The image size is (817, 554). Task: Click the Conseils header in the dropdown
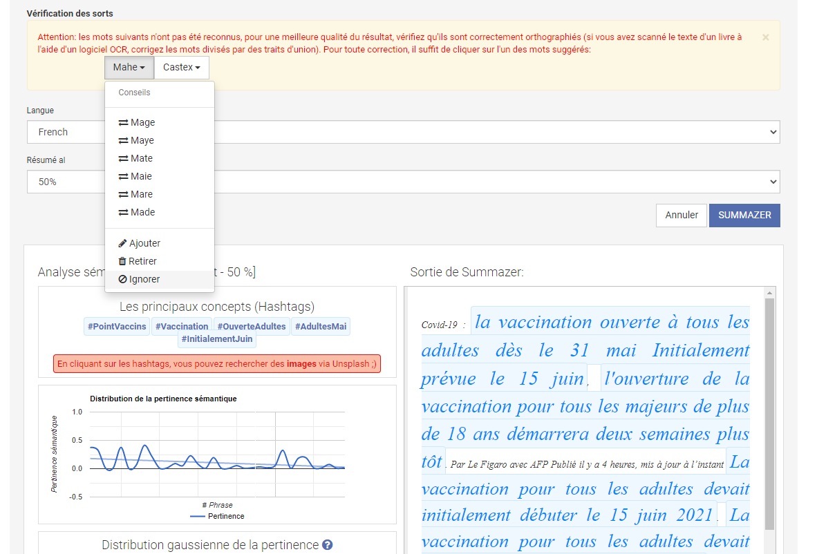pyautogui.click(x=134, y=93)
